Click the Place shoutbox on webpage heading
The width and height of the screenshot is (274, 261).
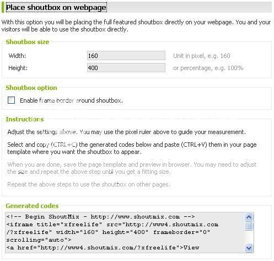(x=56, y=7)
